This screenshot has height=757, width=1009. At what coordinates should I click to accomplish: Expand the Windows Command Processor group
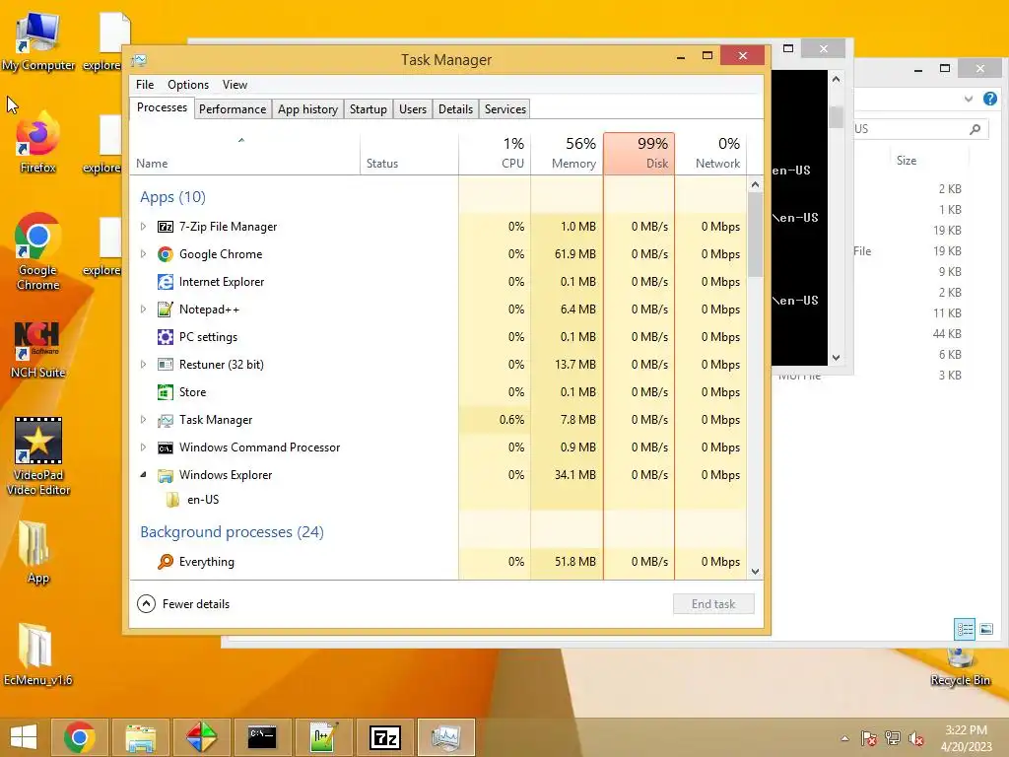(x=143, y=447)
